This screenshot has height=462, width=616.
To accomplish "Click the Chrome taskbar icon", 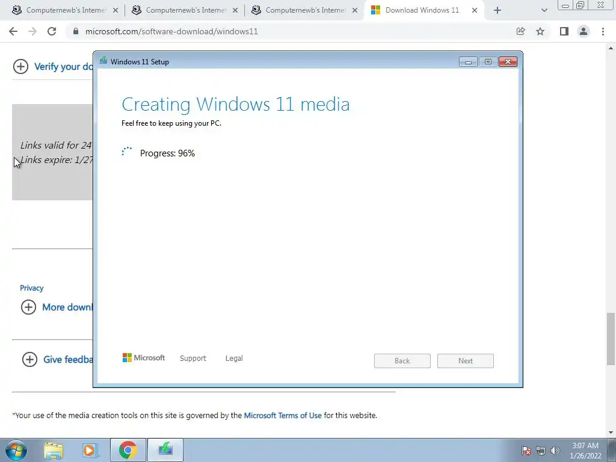I will coord(128,450).
